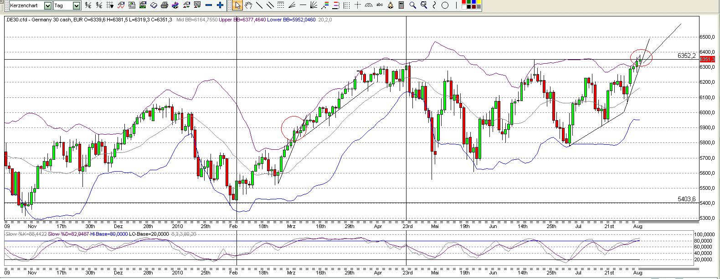This screenshot has width=720, height=279.
Task: Pick the green color swatch
Action: pos(469,2)
